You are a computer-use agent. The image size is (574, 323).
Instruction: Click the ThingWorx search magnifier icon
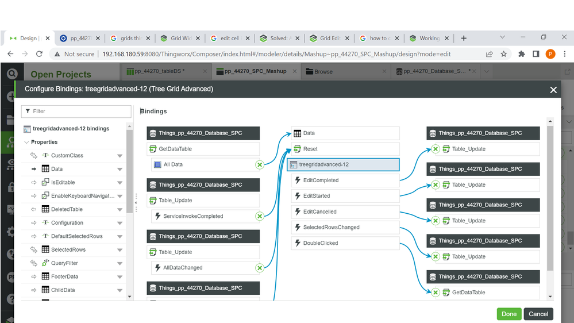11,74
